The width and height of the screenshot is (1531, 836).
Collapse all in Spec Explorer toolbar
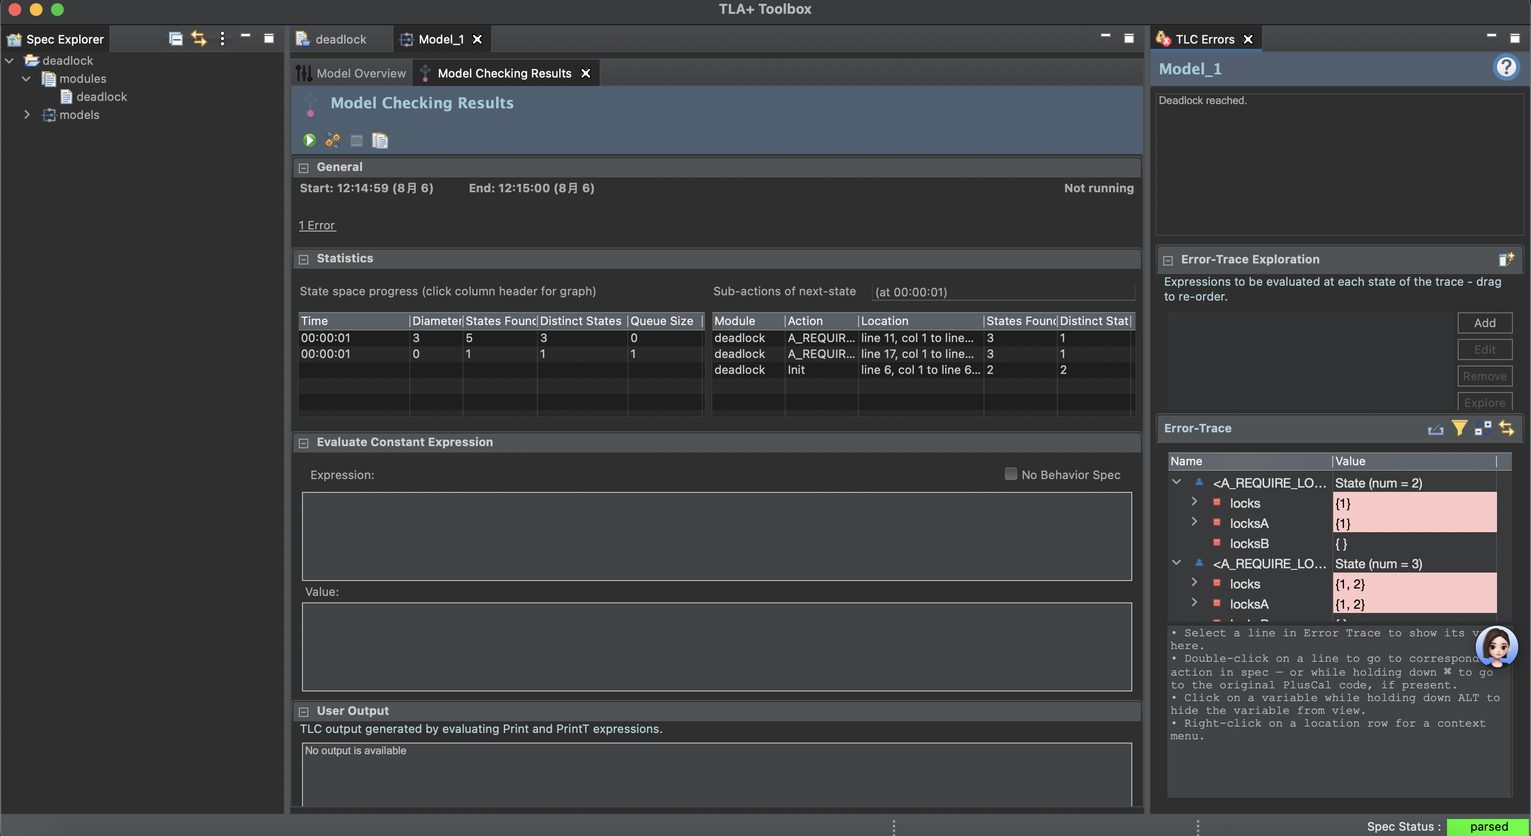tap(175, 39)
